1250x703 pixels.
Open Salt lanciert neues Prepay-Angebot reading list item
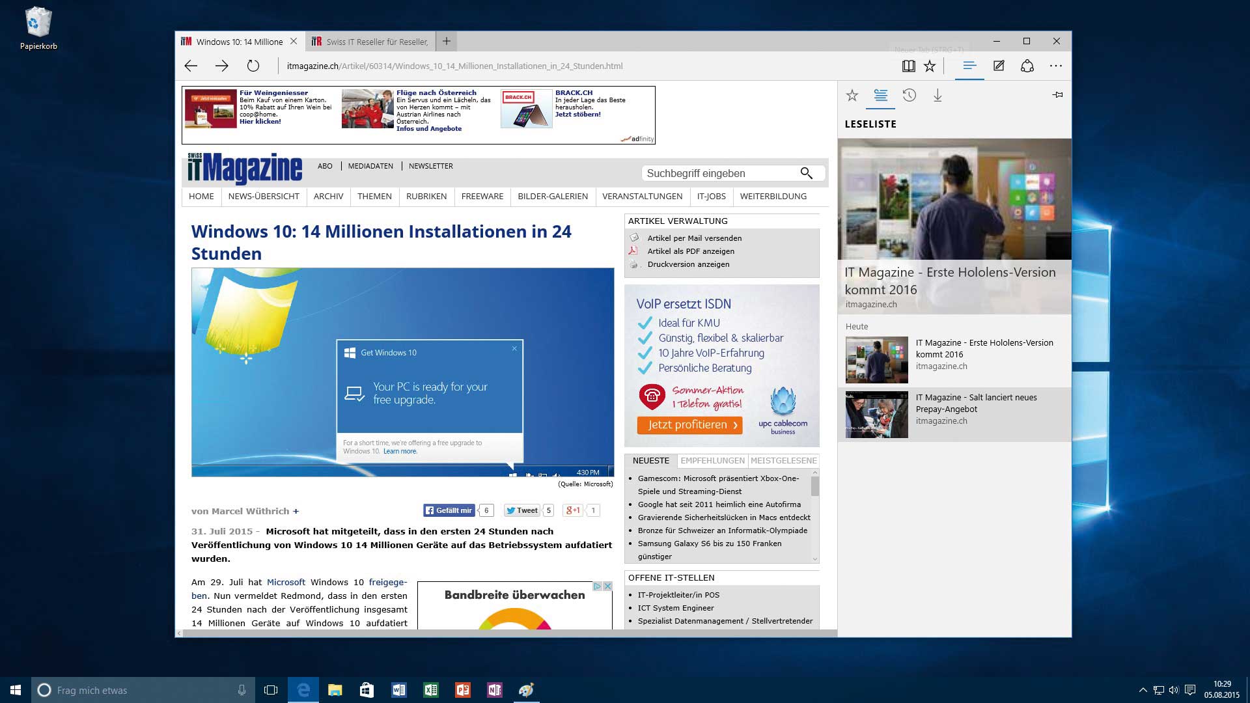(954, 415)
